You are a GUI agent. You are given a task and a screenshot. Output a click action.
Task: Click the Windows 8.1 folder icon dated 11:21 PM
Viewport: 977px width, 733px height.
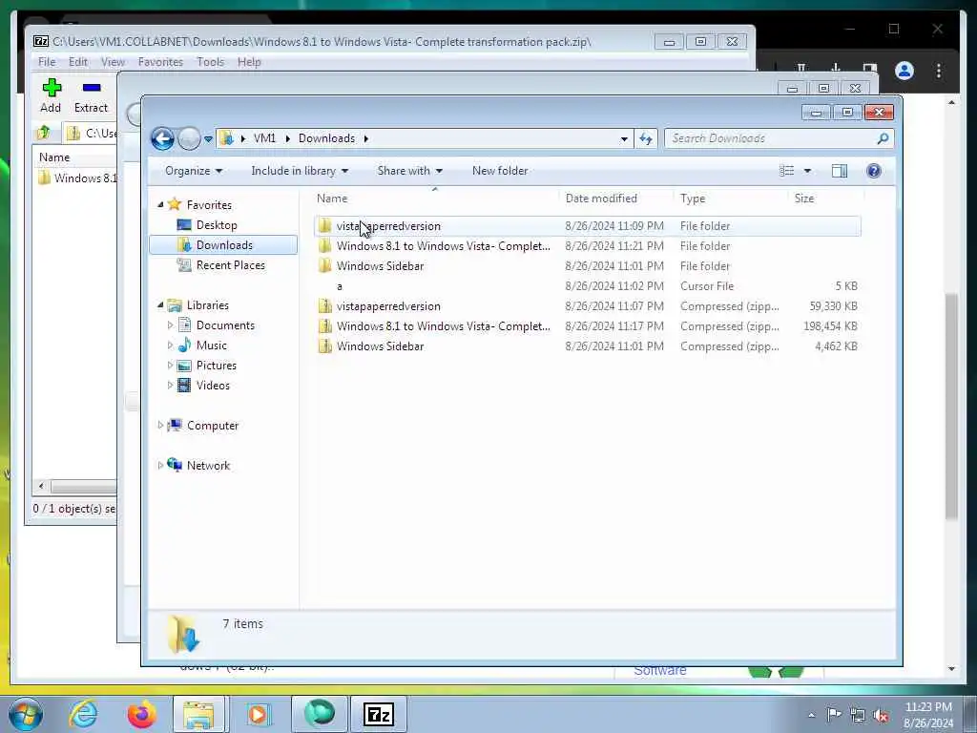coord(324,245)
